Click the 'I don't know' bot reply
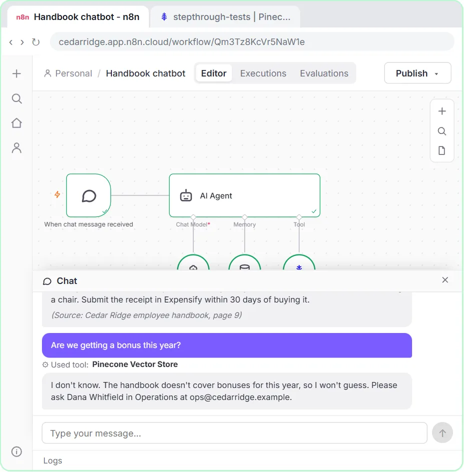The width and height of the screenshot is (464, 472). pos(227,391)
